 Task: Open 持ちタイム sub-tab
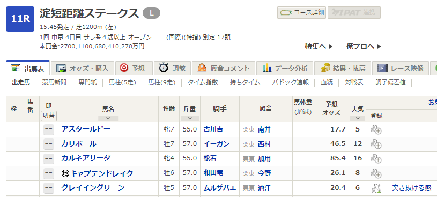point(245,82)
